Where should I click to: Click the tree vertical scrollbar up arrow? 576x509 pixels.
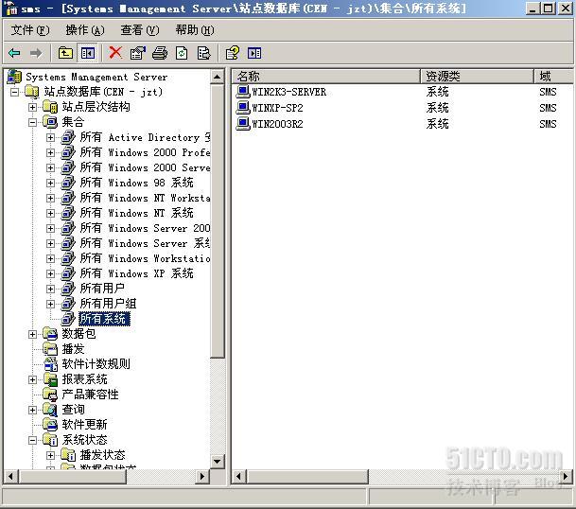click(x=218, y=77)
